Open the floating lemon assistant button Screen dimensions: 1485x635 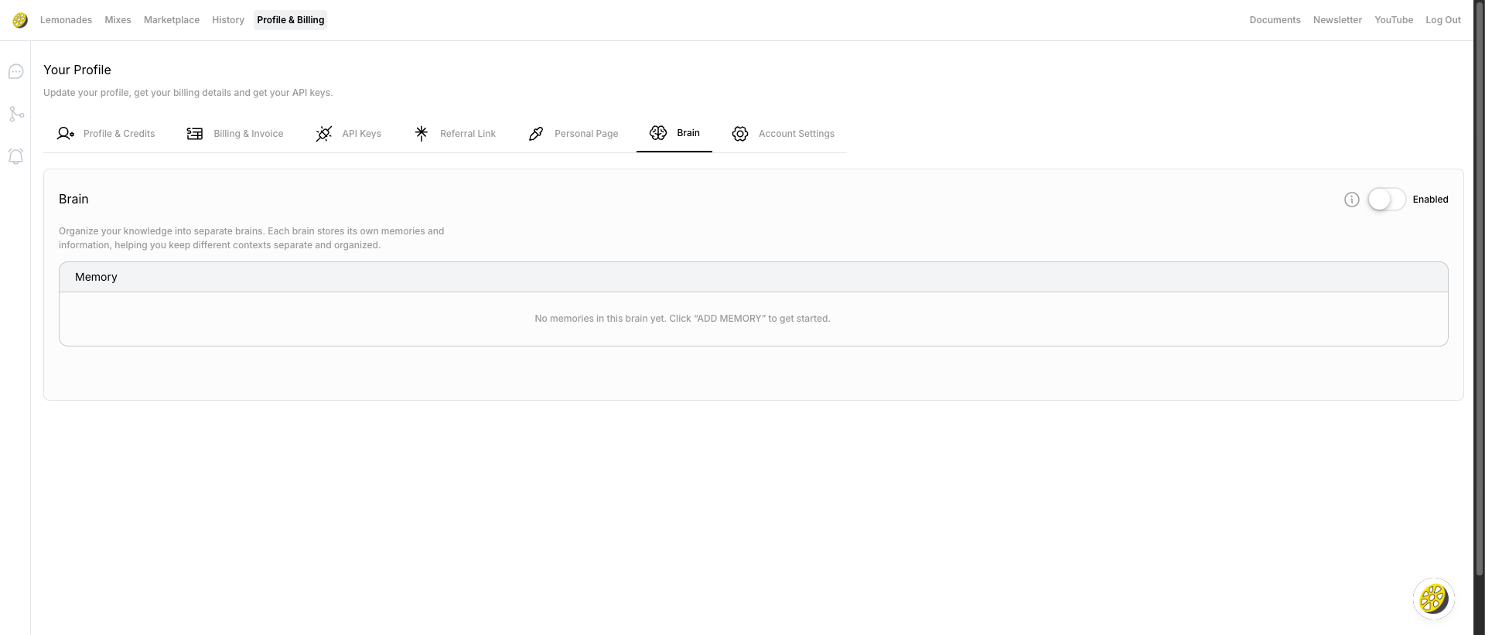pos(1434,599)
